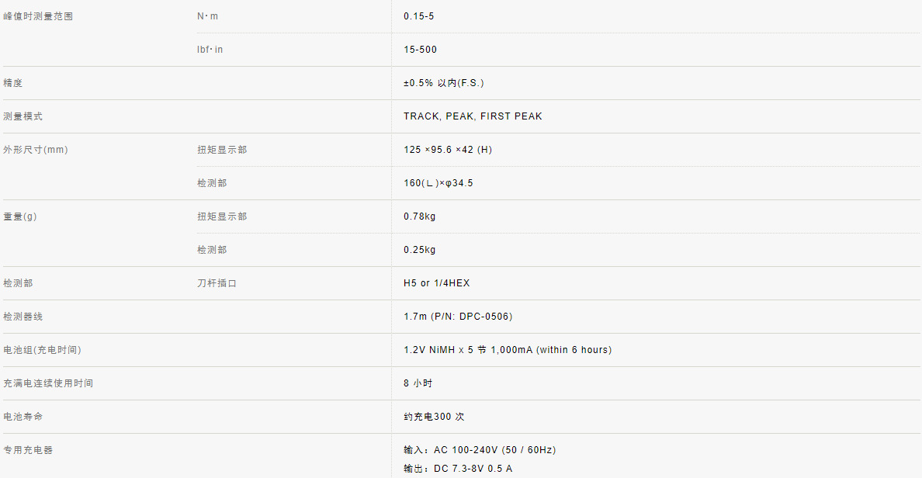This screenshot has height=478, width=922.
Task: Click the lbf·in unit label
Action: click(210, 50)
